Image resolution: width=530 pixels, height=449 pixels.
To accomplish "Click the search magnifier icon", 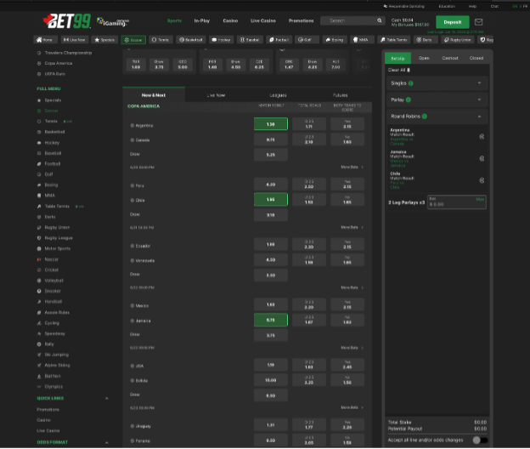I will (380, 20).
